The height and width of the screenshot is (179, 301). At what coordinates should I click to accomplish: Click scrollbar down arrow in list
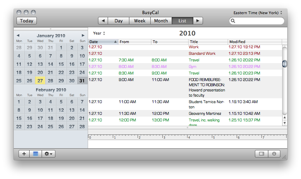tap(285, 123)
